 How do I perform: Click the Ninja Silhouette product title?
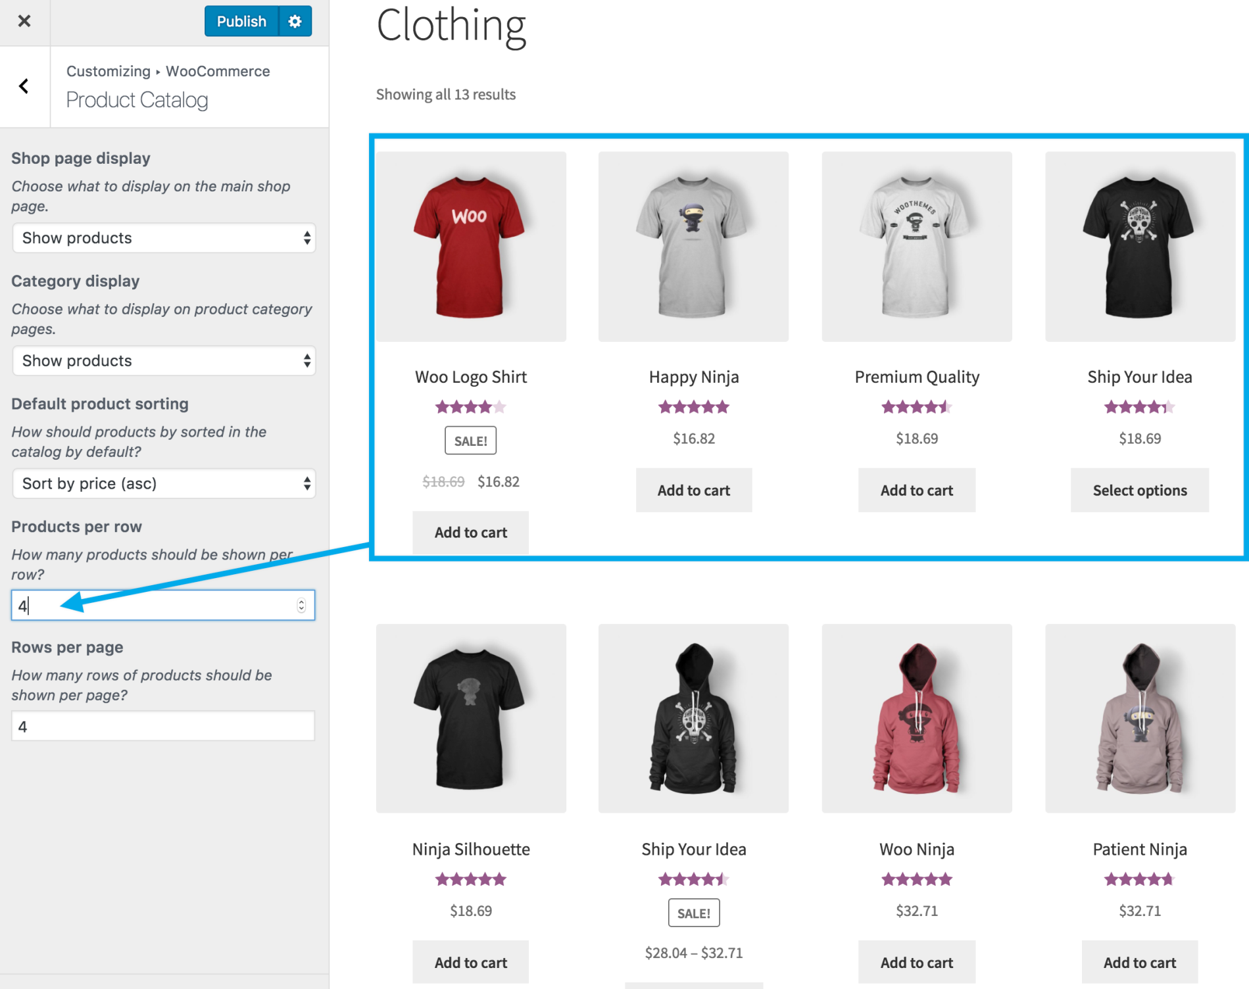point(470,849)
